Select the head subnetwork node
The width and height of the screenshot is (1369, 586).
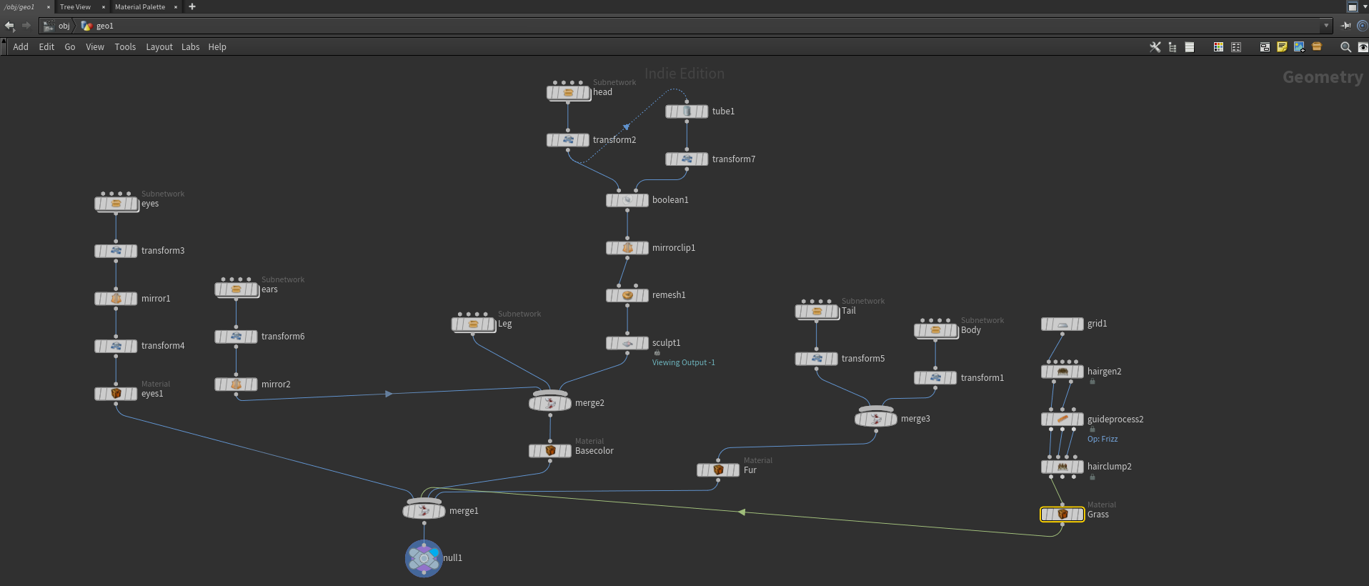[569, 92]
